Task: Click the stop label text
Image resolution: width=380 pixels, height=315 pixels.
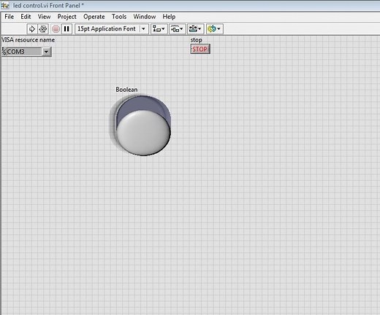Action: pyautogui.click(x=196, y=40)
